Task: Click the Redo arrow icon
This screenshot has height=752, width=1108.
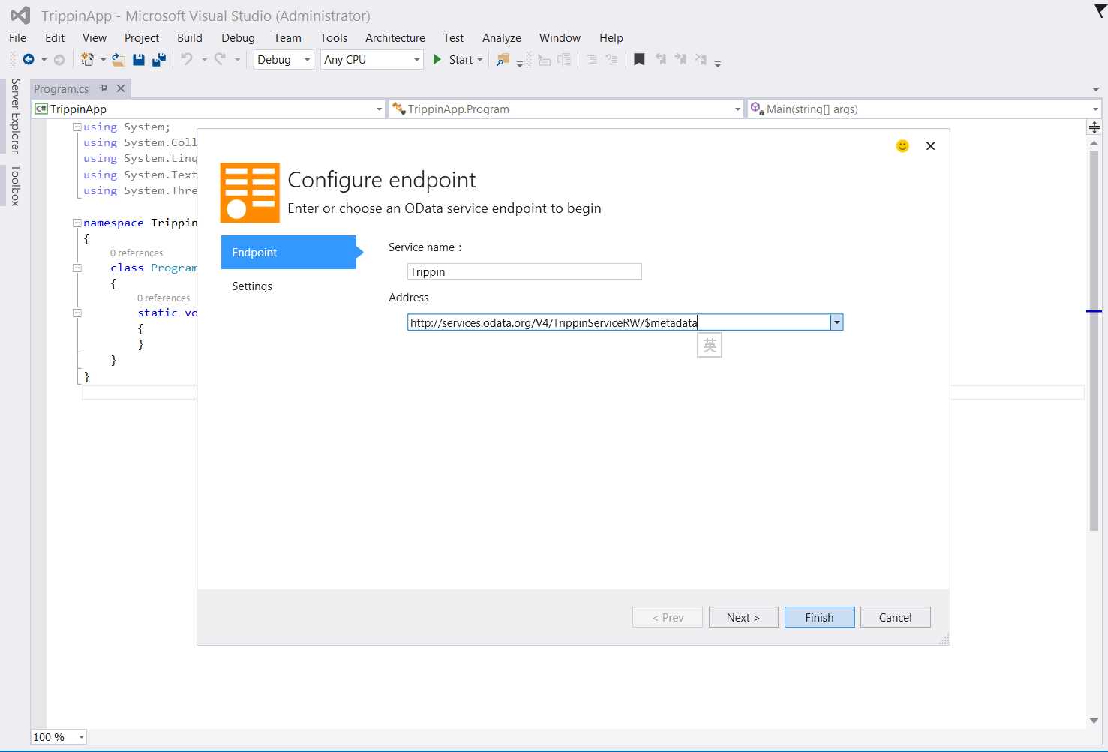Action: click(220, 59)
